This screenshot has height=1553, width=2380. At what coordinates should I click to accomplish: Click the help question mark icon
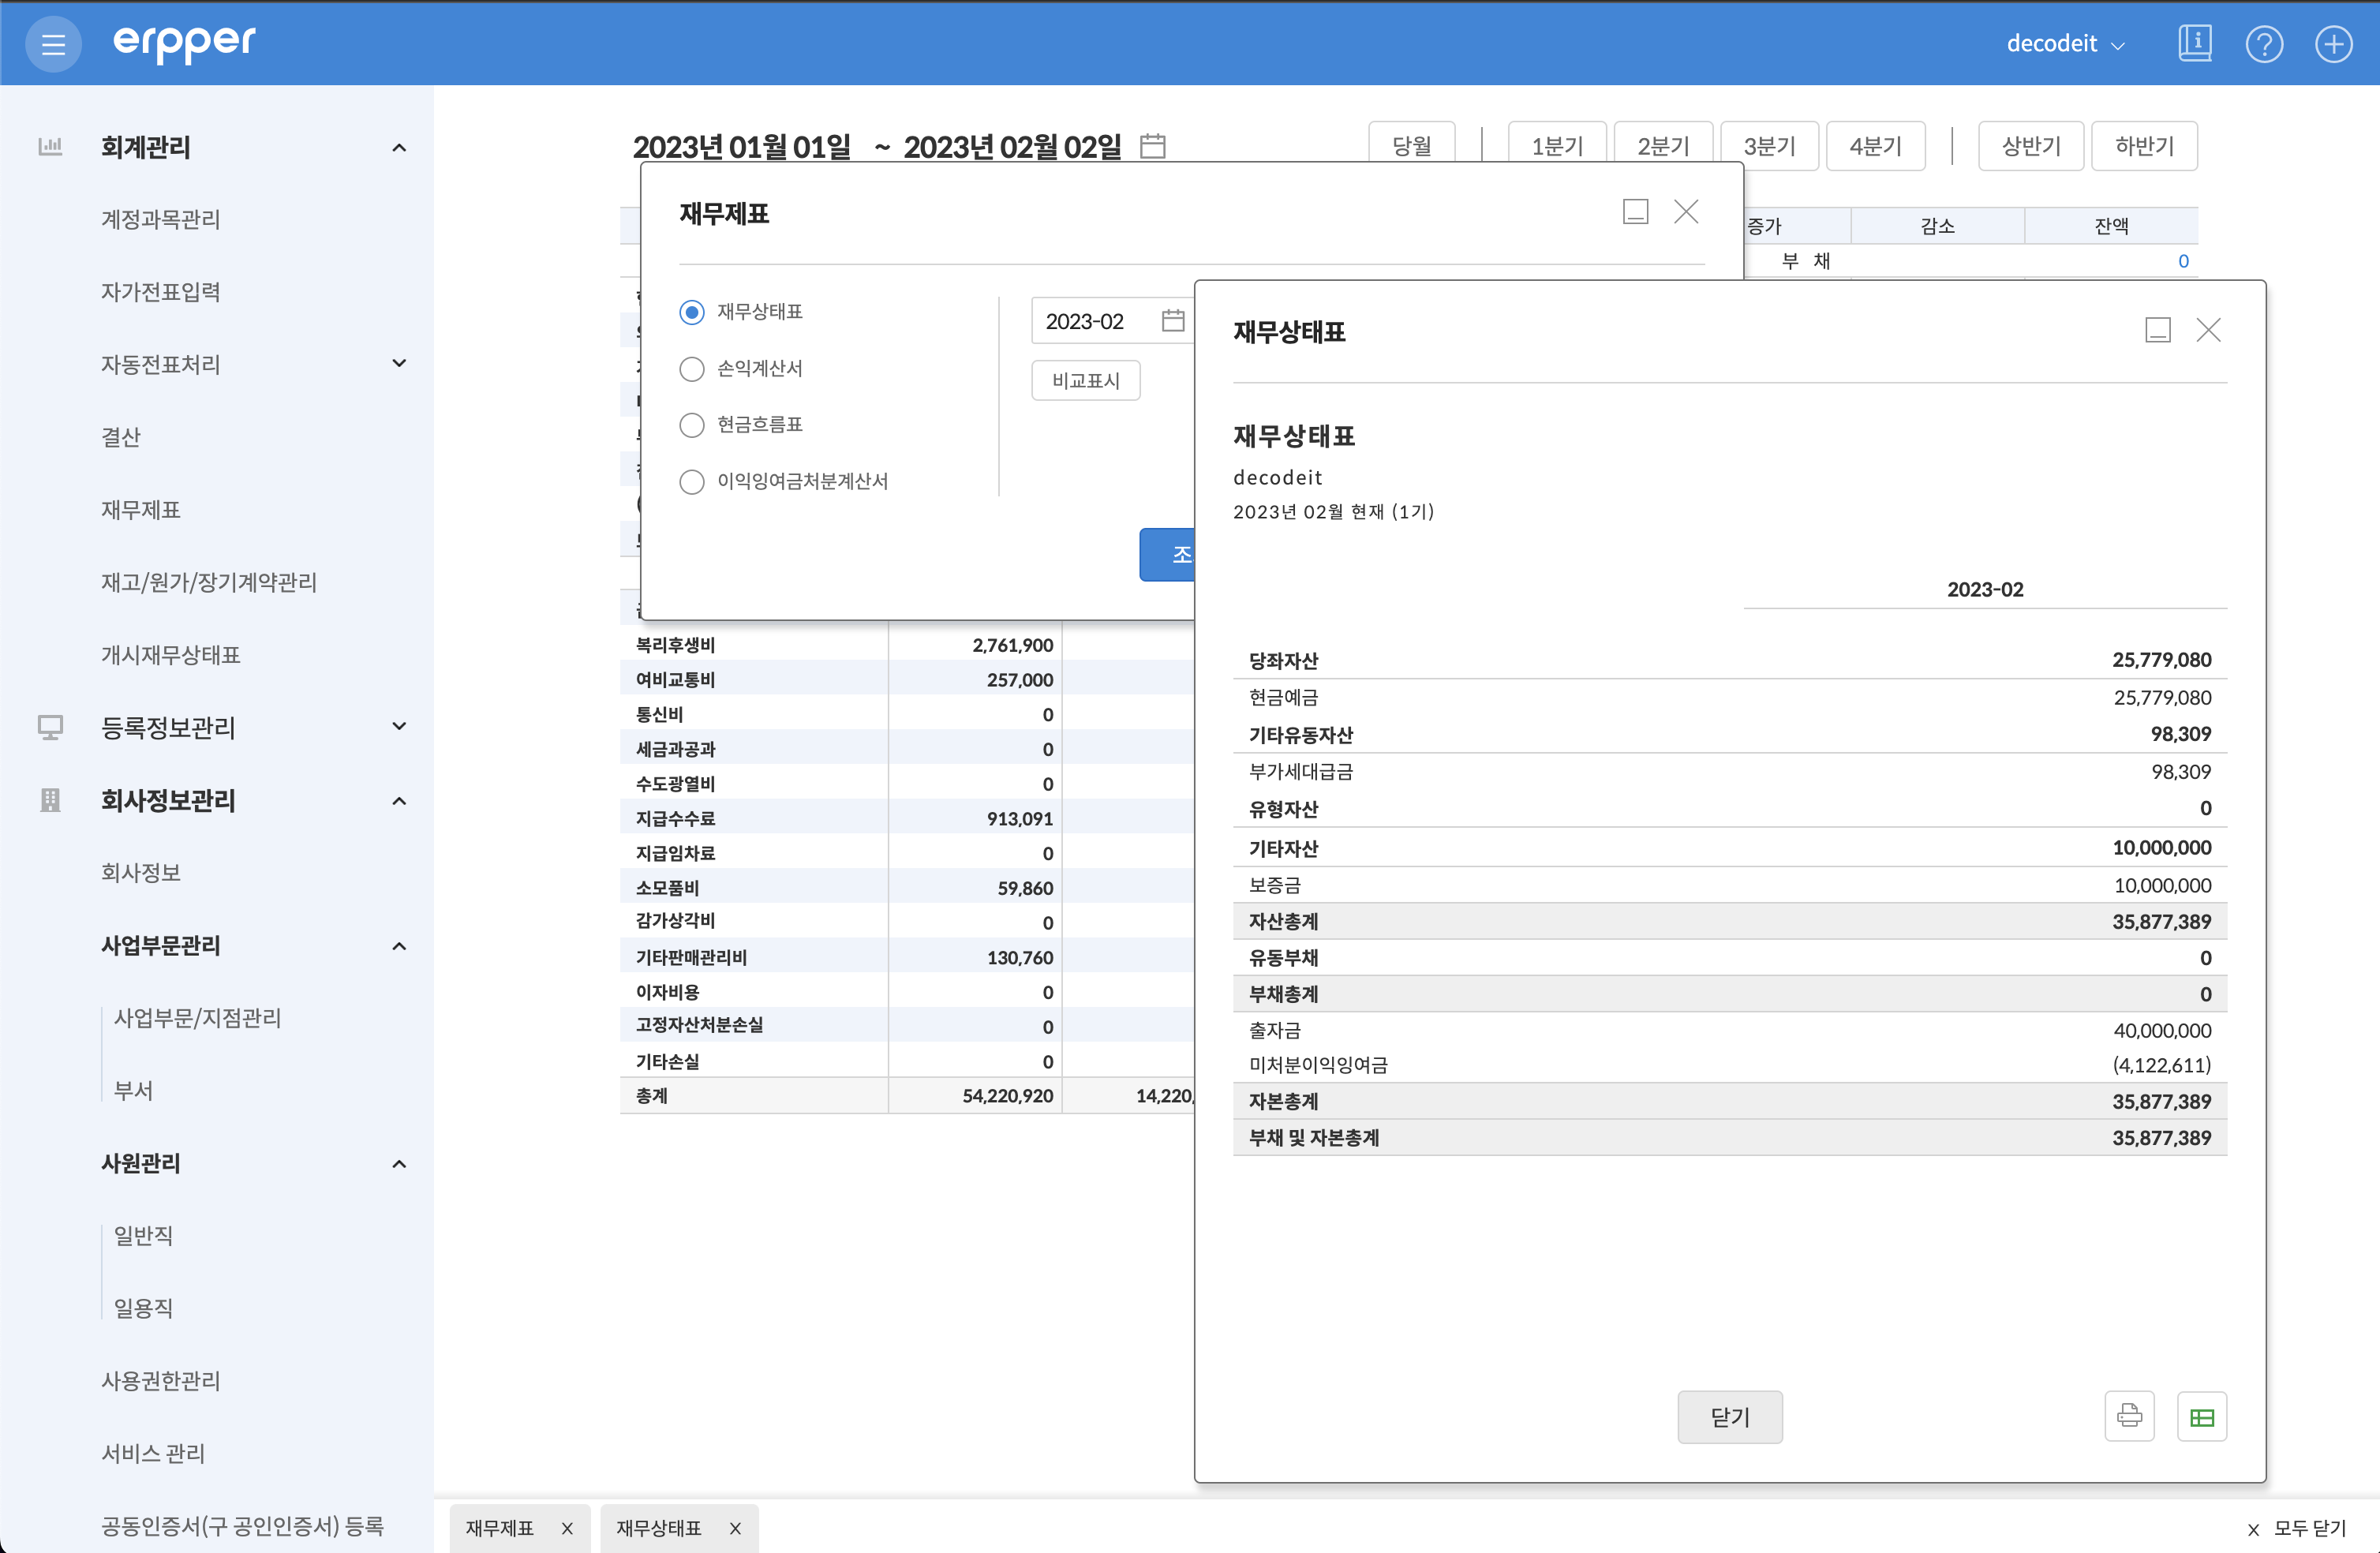pyautogui.click(x=2264, y=43)
